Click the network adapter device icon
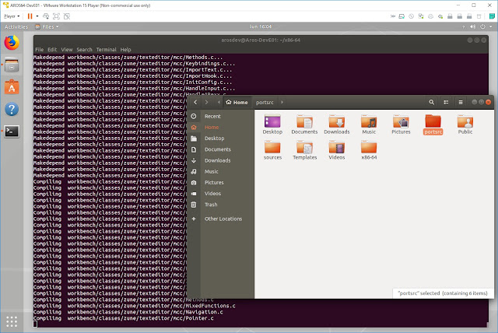Image resolution: width=498 pixels, height=333 pixels. coord(421,16)
